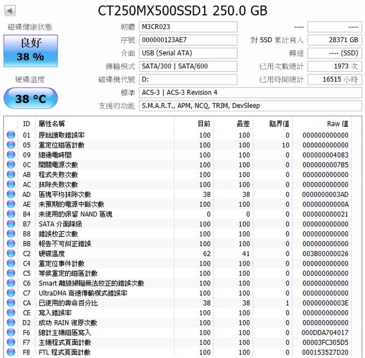
Task: Click the 臨界值 column header
Action: (x=279, y=123)
